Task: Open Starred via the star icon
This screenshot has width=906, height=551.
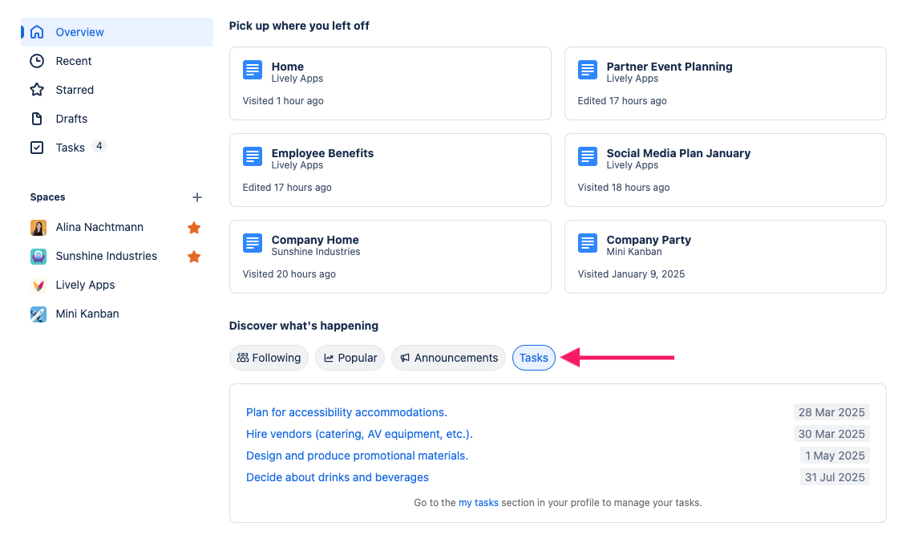Action: tap(38, 90)
